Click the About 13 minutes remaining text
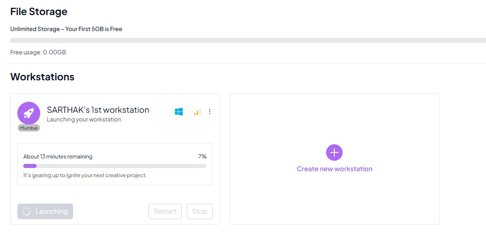This screenshot has height=247, width=486. [x=58, y=157]
